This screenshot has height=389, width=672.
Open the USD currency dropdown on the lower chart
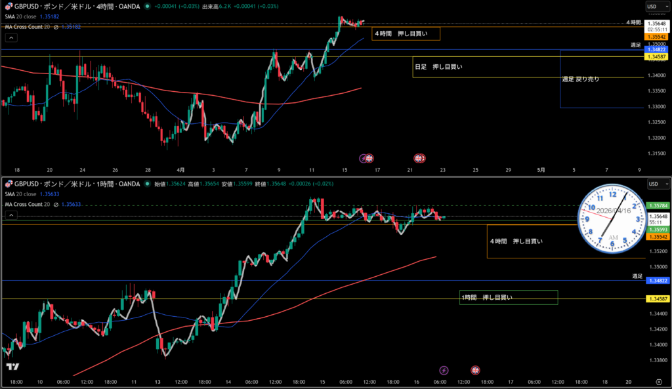[x=654, y=184]
